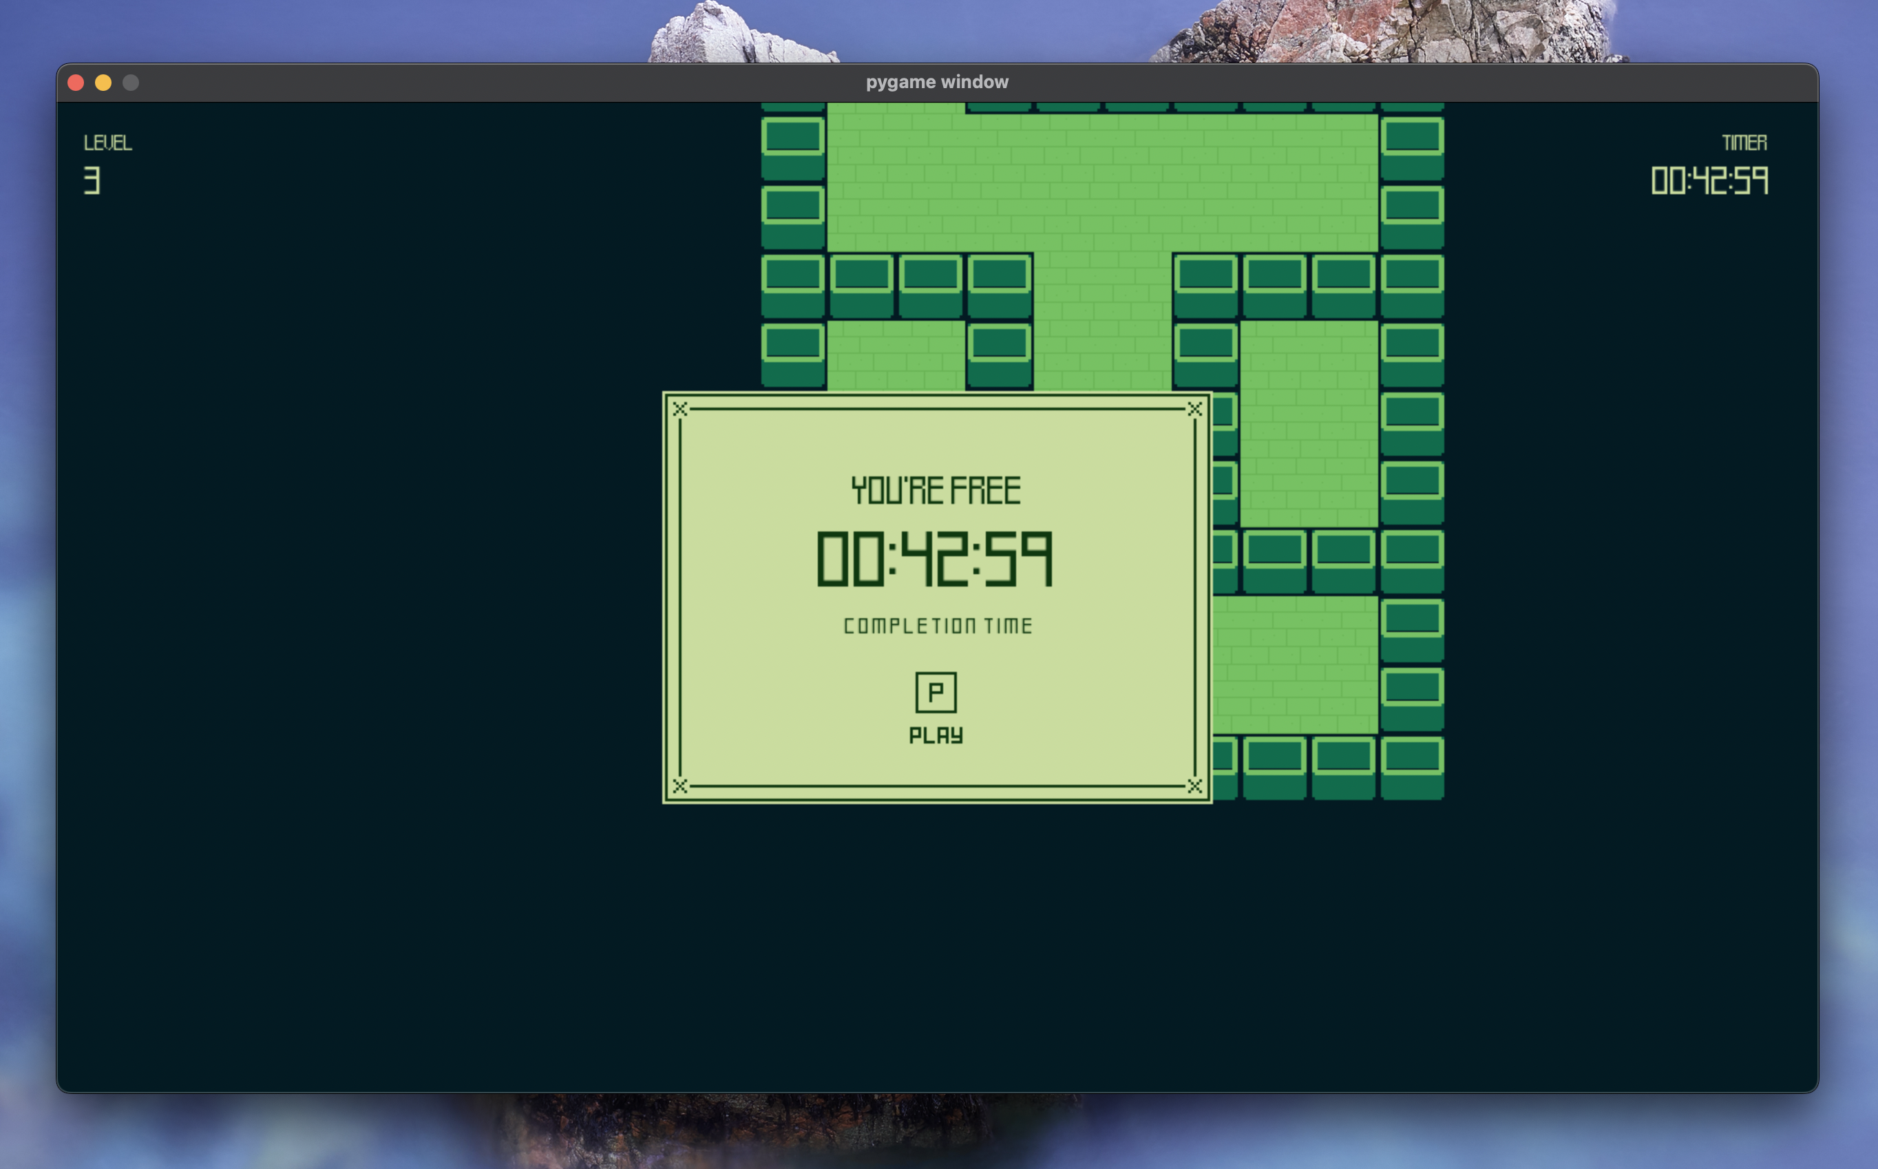1878x1169 pixels.
Task: Click the bottom-right corner wall block
Action: (1412, 767)
